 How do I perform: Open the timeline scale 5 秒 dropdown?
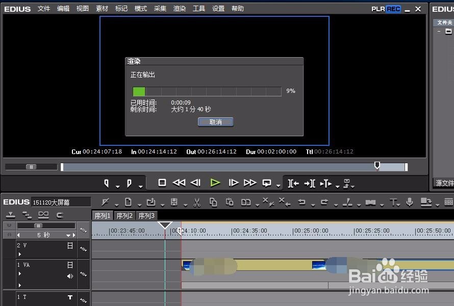(68, 235)
